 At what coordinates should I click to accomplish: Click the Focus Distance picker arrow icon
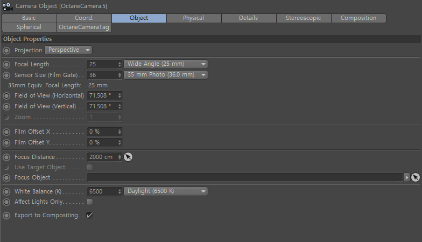[128, 157]
